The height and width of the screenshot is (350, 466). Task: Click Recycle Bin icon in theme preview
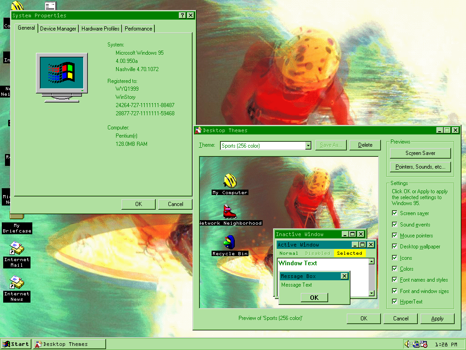coord(230,242)
